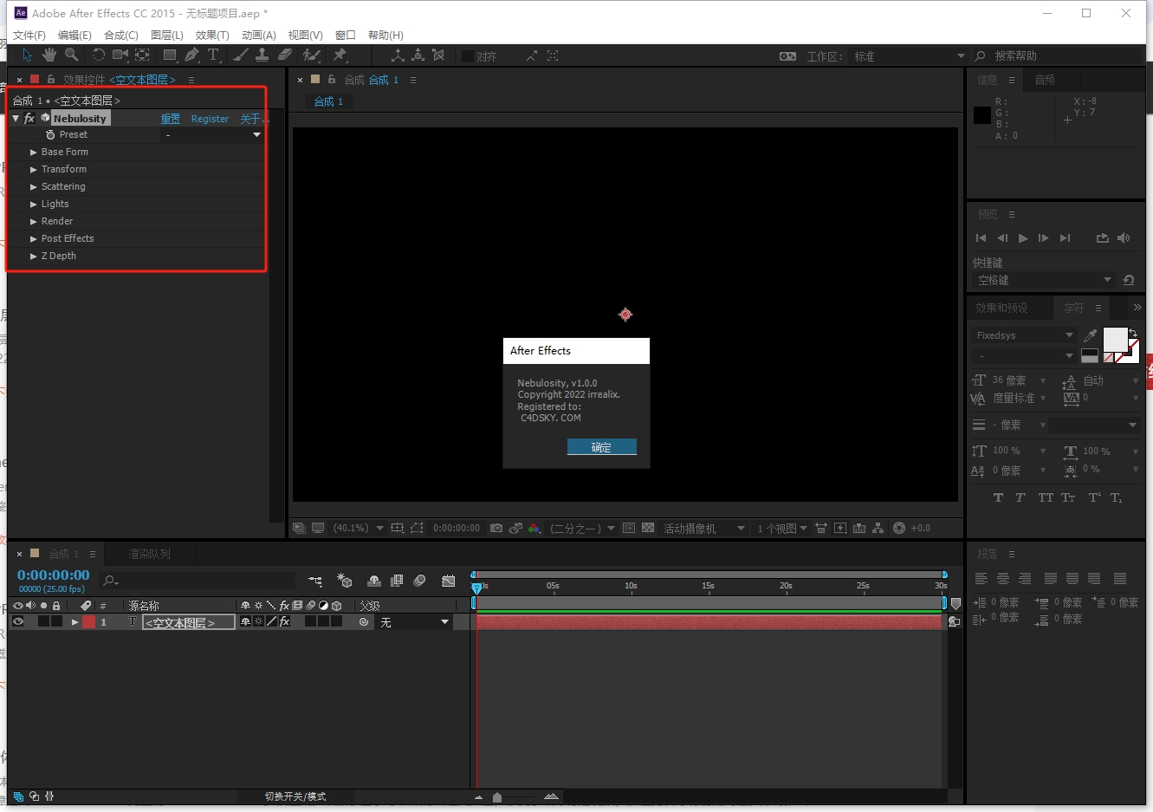This screenshot has height=812, width=1153.
Task: Select the Hand tool in toolbar
Action: coord(49,55)
